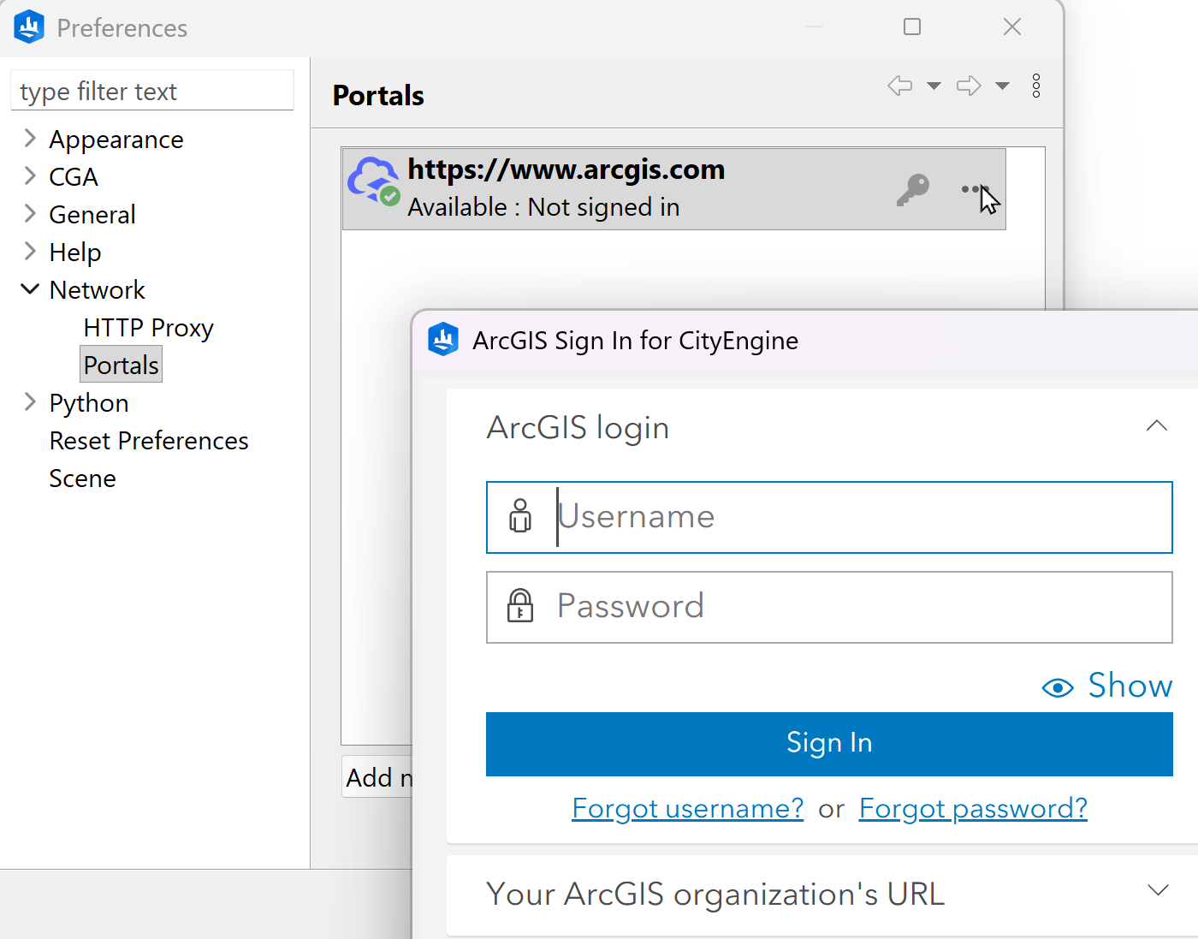Image resolution: width=1198 pixels, height=939 pixels.
Task: Collapse the Network tree node
Action: 30,289
